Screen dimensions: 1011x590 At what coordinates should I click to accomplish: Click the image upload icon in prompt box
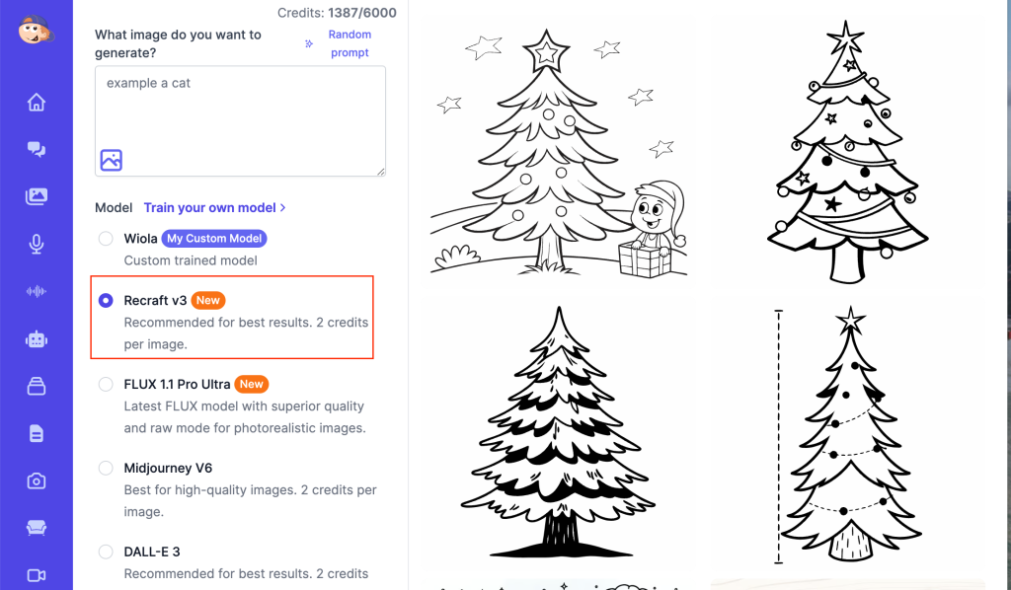click(111, 160)
